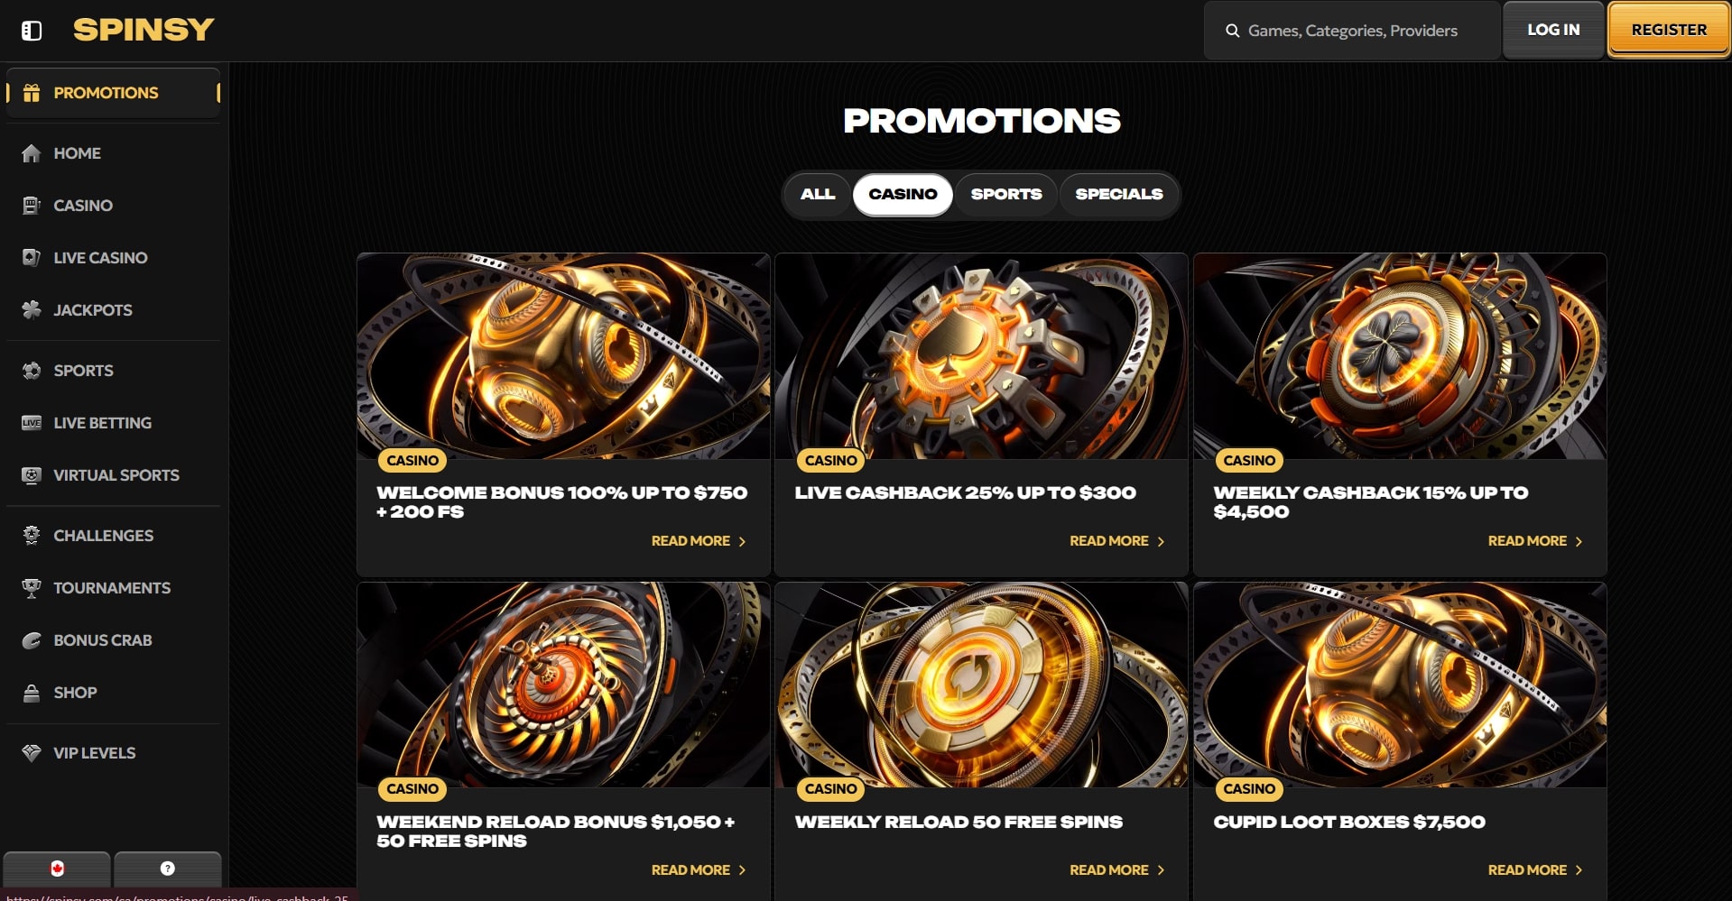This screenshot has height=901, width=1732.
Task: Switch to the Sports promotions tab
Action: tap(1006, 194)
